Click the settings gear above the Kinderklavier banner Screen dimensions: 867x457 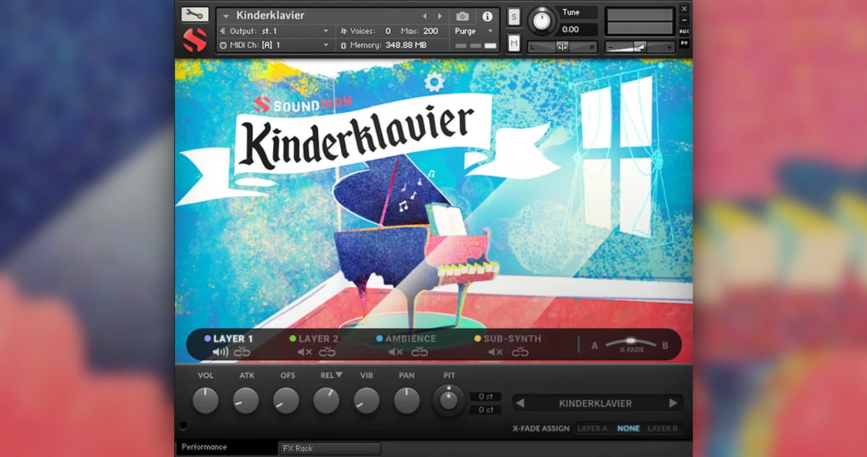[x=433, y=82]
